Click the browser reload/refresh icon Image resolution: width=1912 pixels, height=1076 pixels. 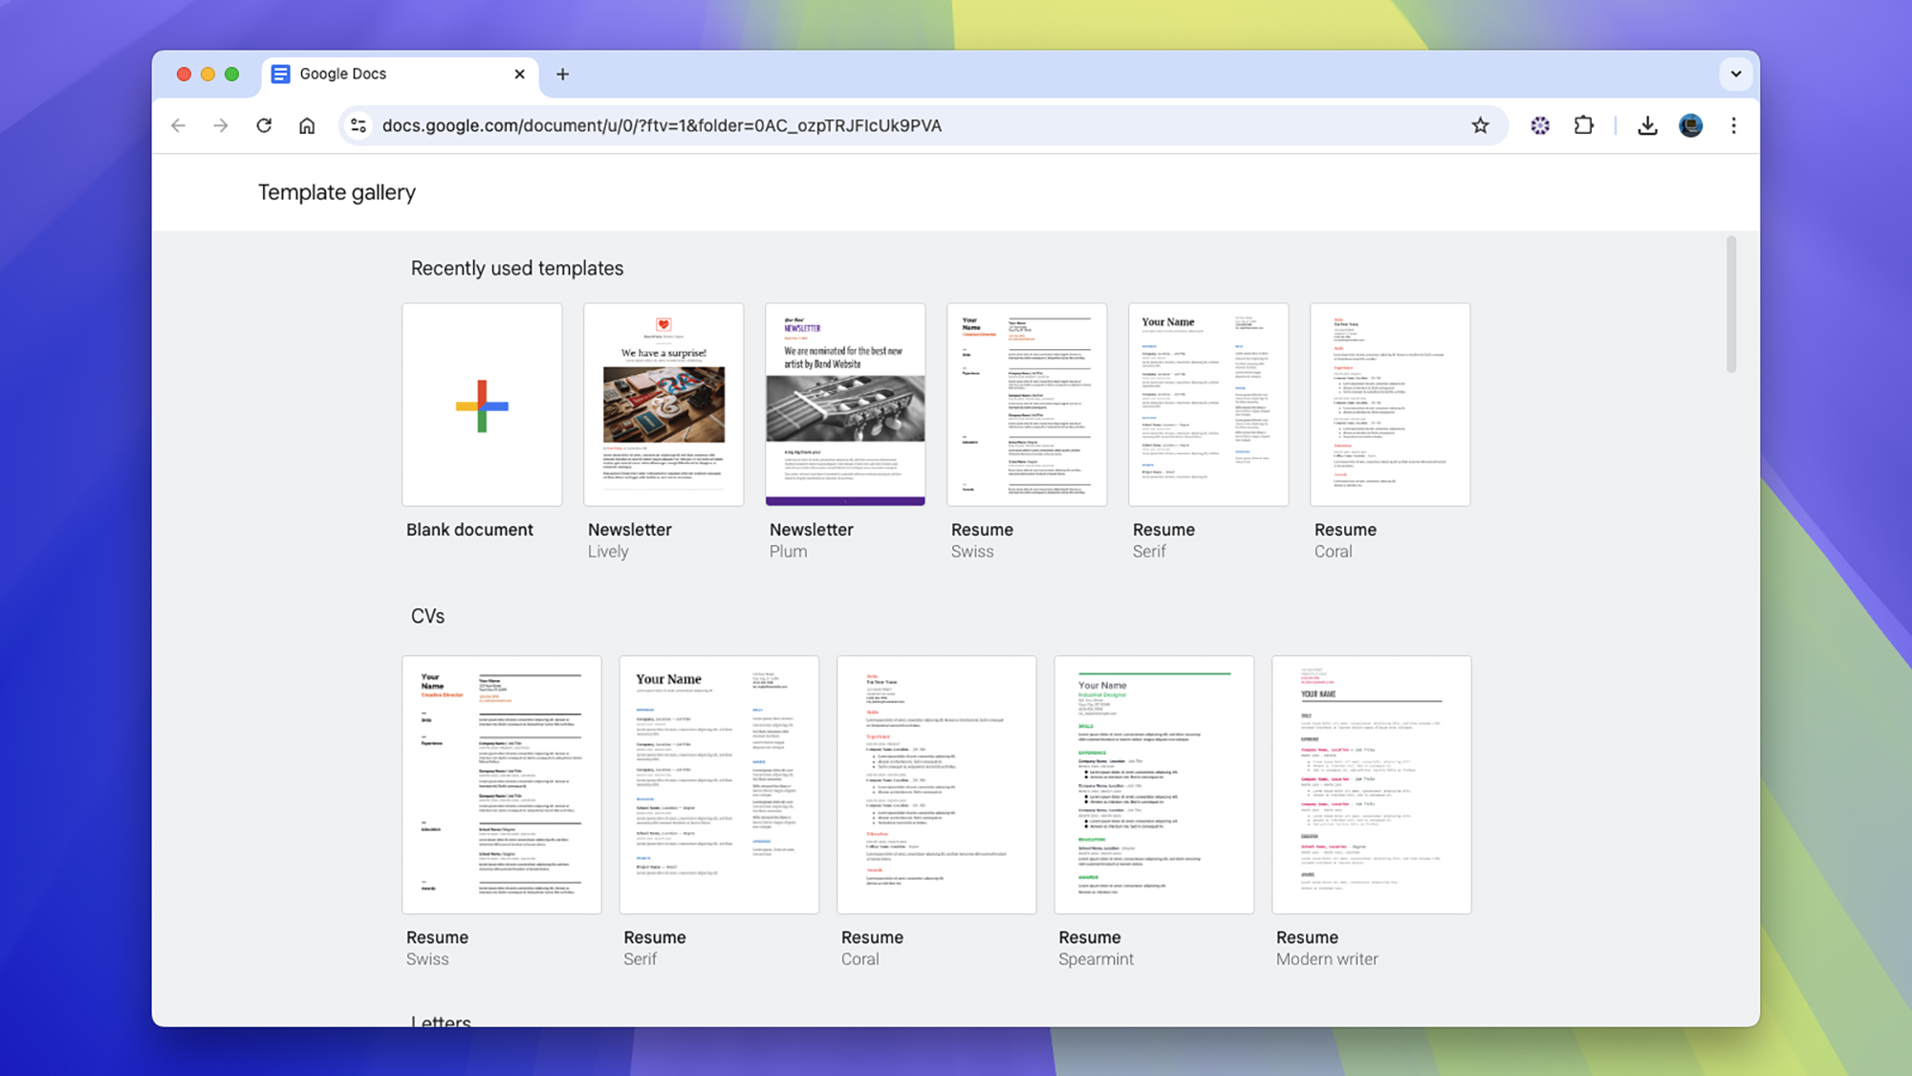263,124
